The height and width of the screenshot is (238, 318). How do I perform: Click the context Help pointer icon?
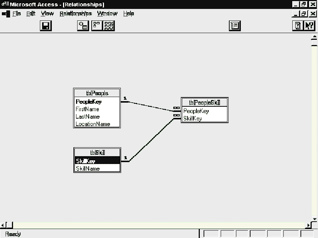[x=309, y=26]
